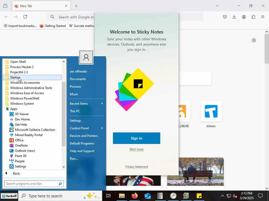The image size is (269, 201).
Task: Switch to Firefox on the taskbar
Action: (135, 196)
